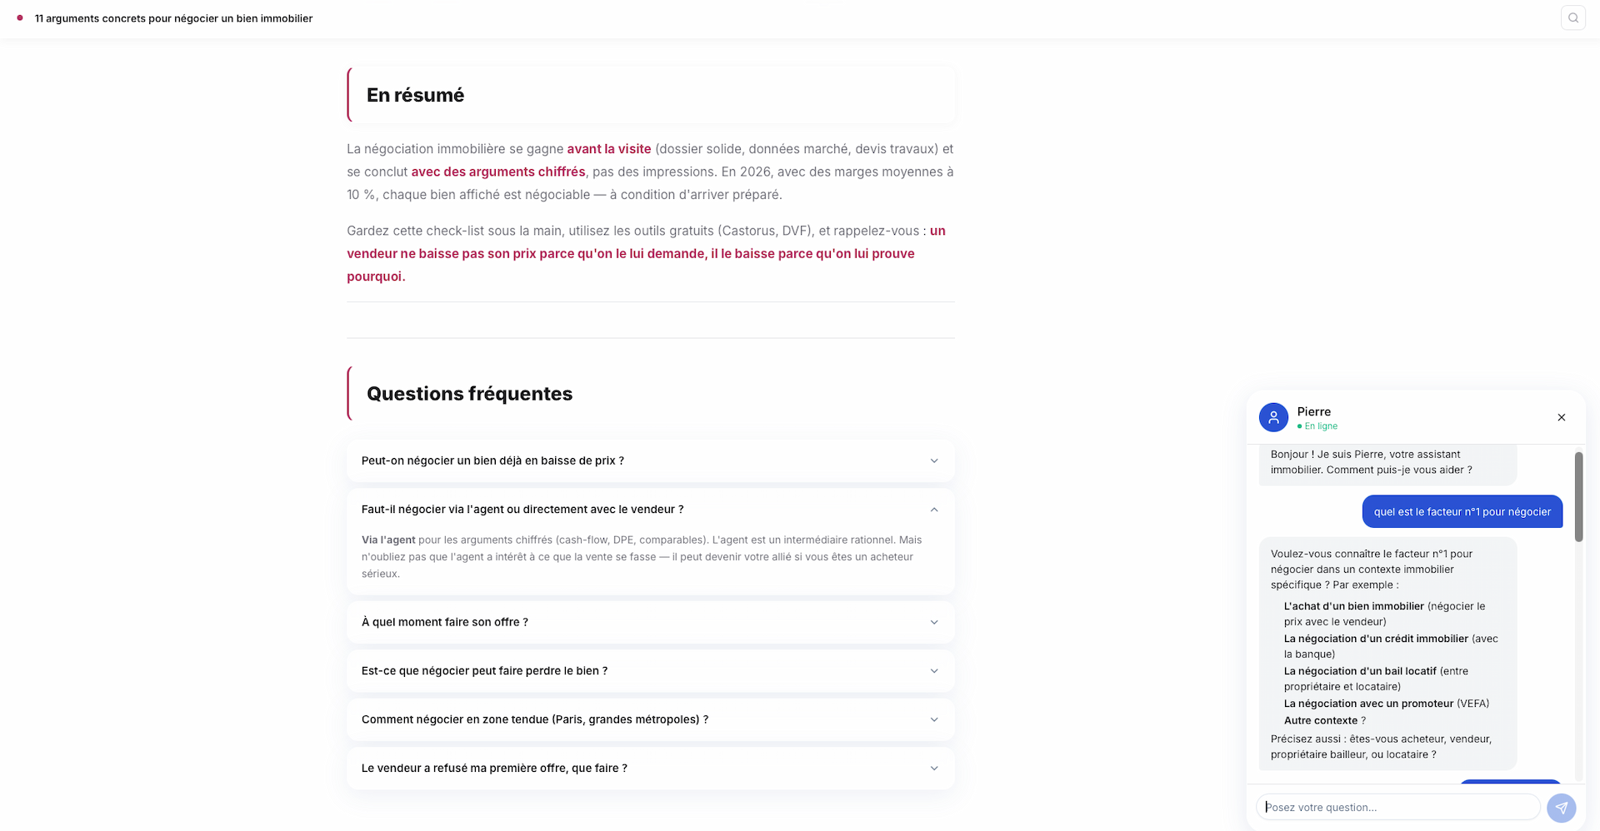Close the Pierre chat widget
Viewport: 1600px width, 831px height.
1561,417
